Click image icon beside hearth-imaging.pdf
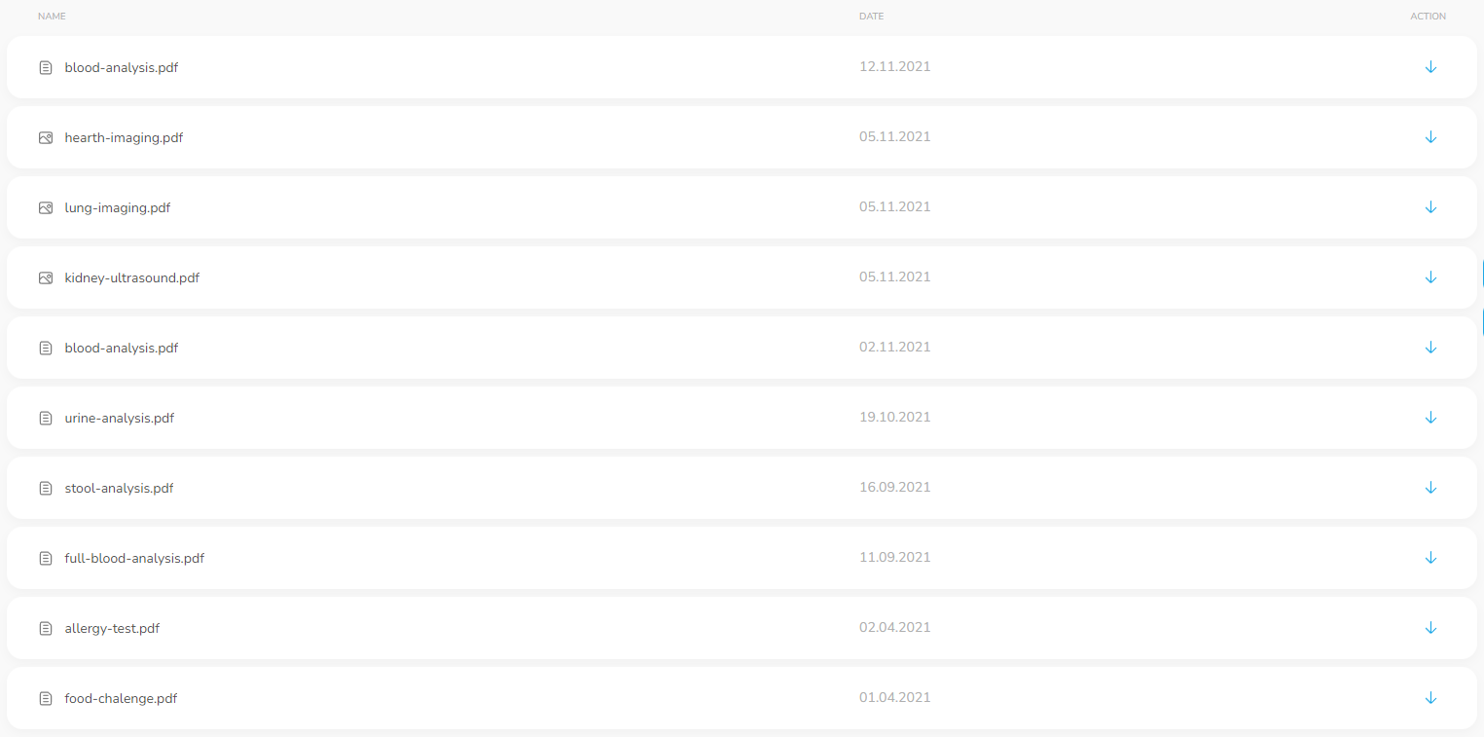Image resolution: width=1484 pixels, height=737 pixels. point(46,138)
